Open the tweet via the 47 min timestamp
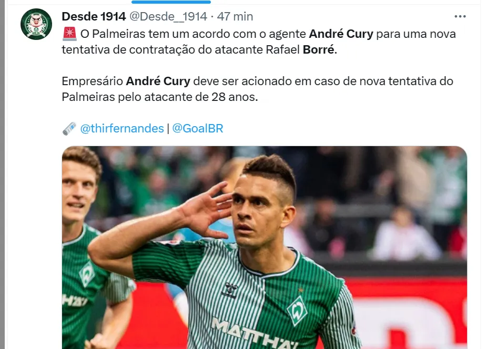The image size is (497, 349). click(x=235, y=16)
